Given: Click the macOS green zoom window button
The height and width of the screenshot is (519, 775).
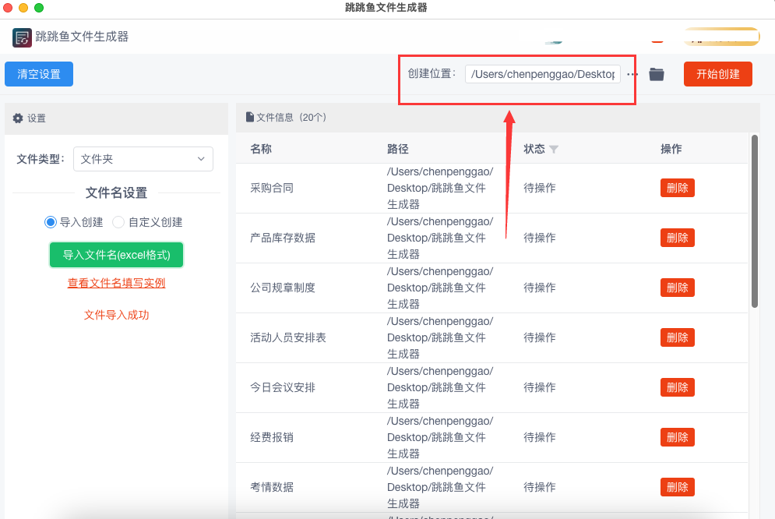Looking at the screenshot, I should click(39, 8).
